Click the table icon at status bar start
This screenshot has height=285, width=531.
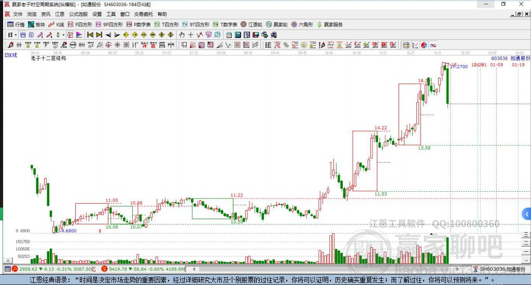[x=7, y=269]
